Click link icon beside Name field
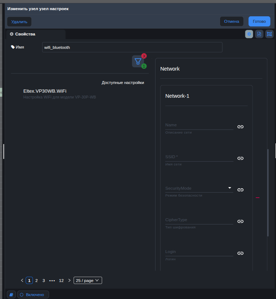 [240, 127]
